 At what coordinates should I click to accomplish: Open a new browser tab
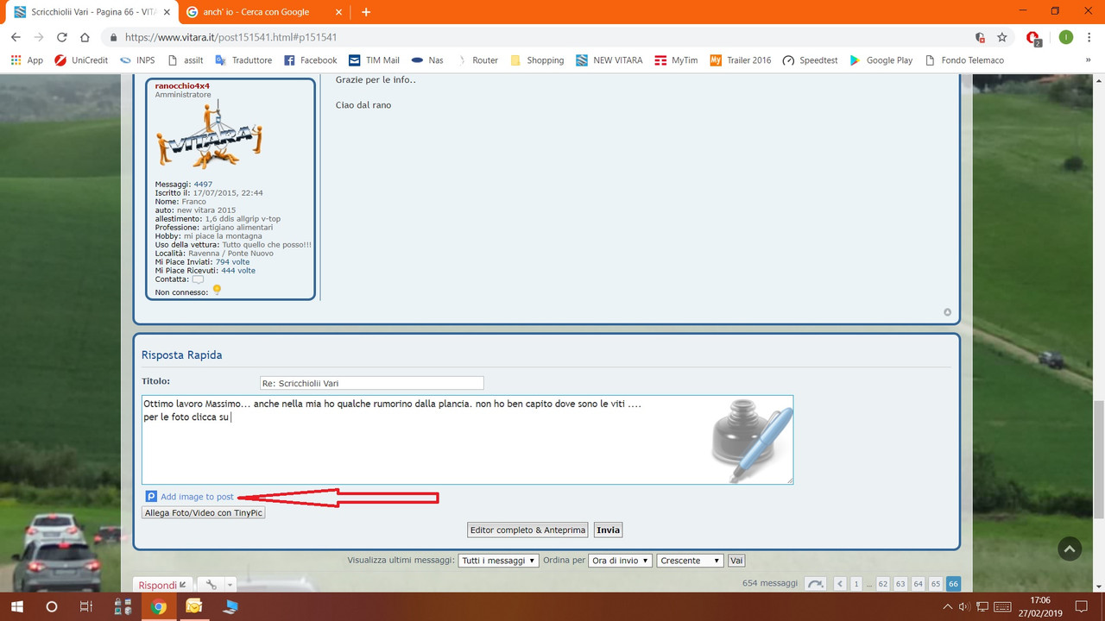[366, 12]
